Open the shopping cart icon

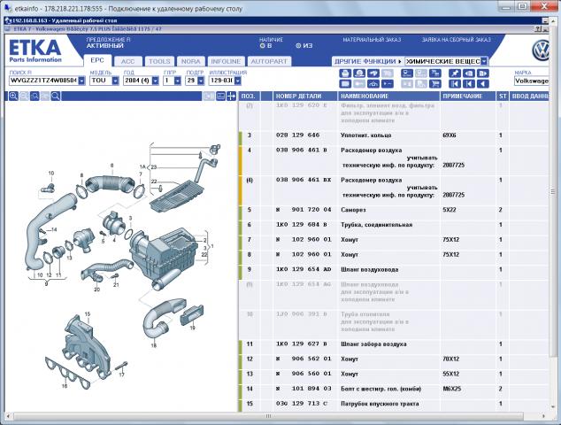point(435,84)
